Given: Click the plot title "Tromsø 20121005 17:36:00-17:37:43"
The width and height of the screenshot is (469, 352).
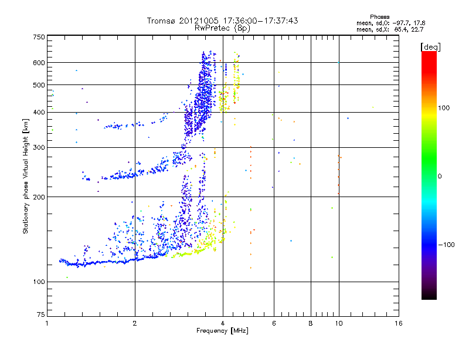Looking at the screenshot, I should 222,21.
